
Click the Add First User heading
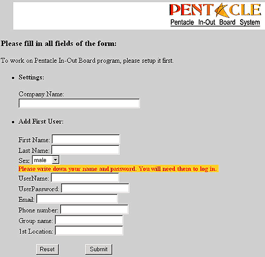click(41, 121)
